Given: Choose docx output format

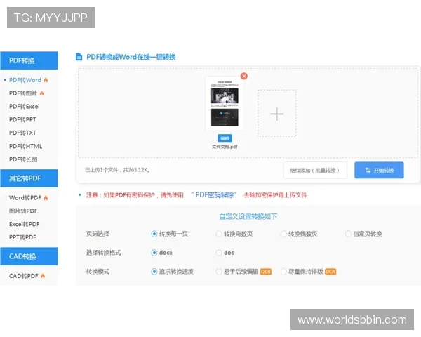Looking at the screenshot, I should click(x=154, y=253).
